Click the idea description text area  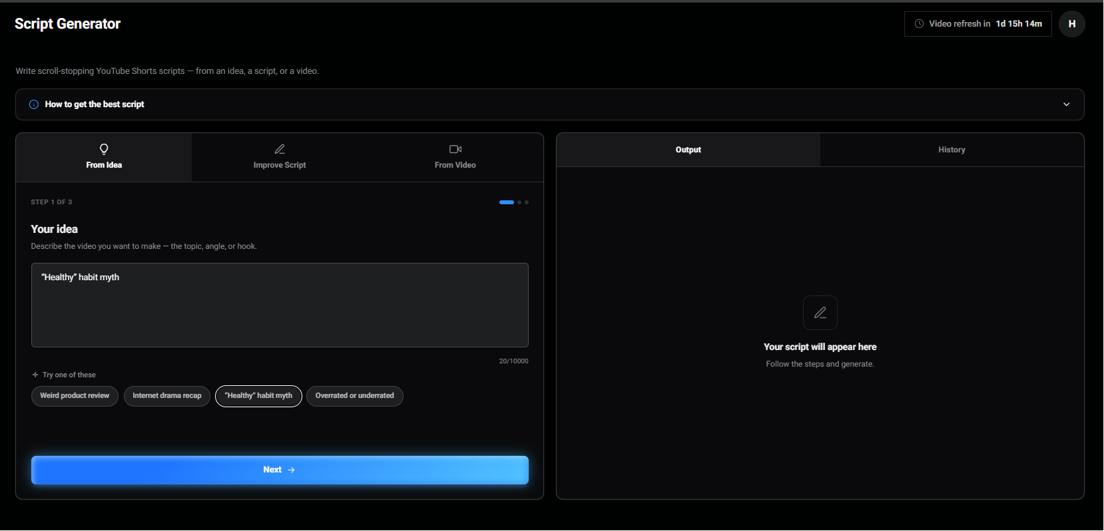coord(280,305)
